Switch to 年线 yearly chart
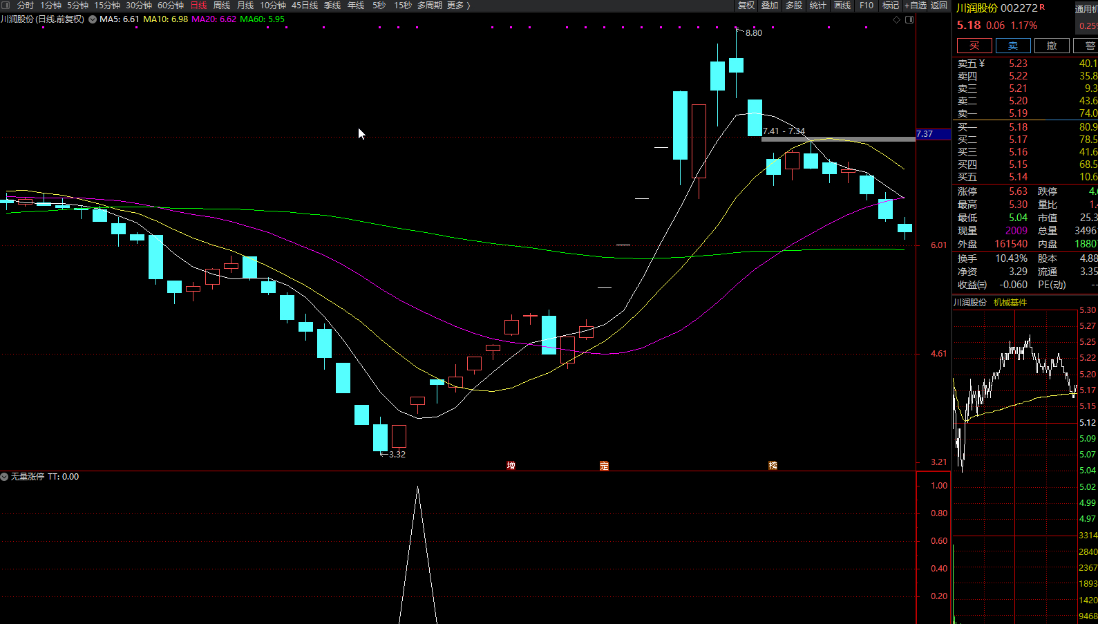Viewport: 1098px width, 624px height. coord(356,6)
